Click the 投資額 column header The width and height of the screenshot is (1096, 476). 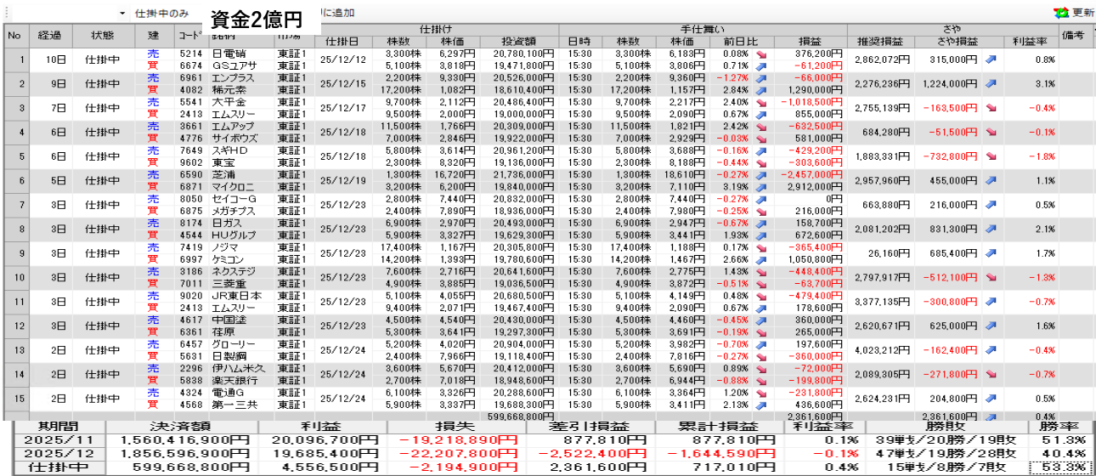click(x=518, y=42)
